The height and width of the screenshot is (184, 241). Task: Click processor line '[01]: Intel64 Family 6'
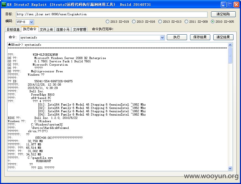pos(92,104)
